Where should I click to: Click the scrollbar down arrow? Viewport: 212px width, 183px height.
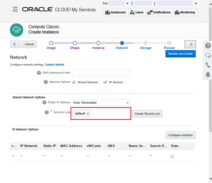(210, 178)
